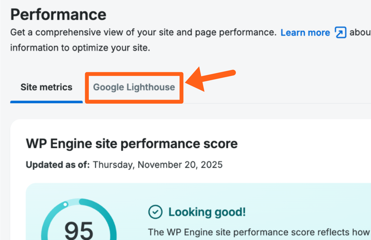Click the checkmark circle icon beside Looking good
Screen dimensions: 371x240
(x=155, y=212)
